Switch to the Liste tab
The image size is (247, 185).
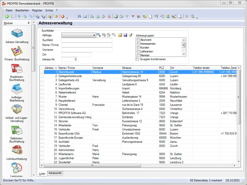click(x=42, y=173)
